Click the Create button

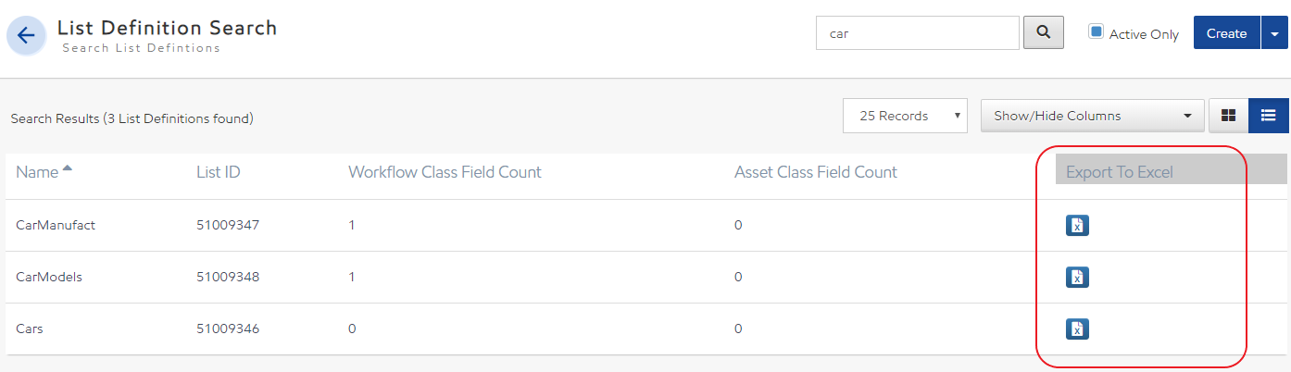coord(1226,33)
